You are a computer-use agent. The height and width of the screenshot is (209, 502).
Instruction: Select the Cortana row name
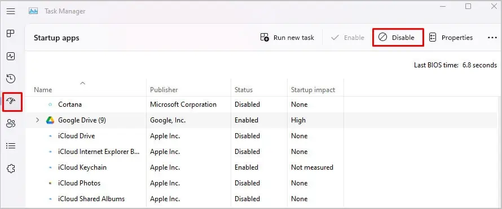point(70,104)
